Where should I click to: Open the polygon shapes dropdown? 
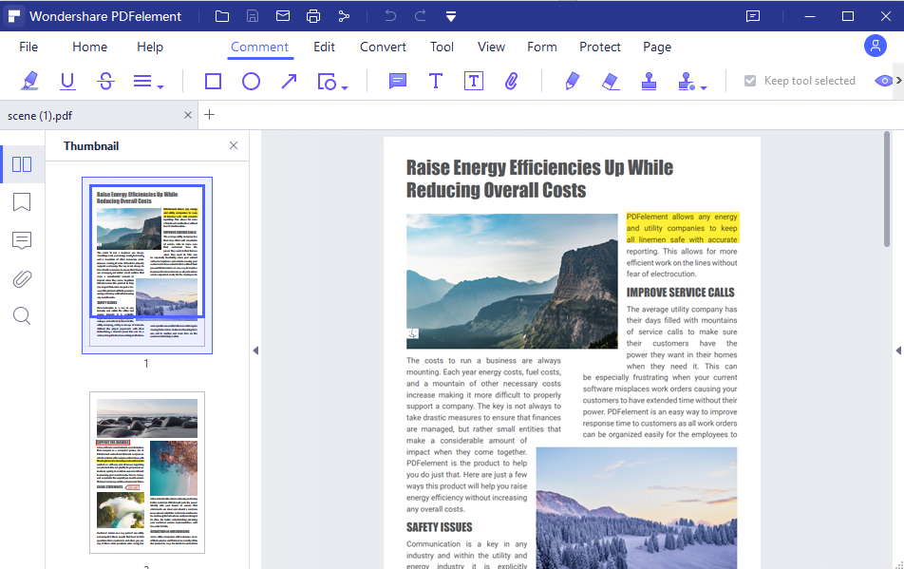pyautogui.click(x=344, y=87)
